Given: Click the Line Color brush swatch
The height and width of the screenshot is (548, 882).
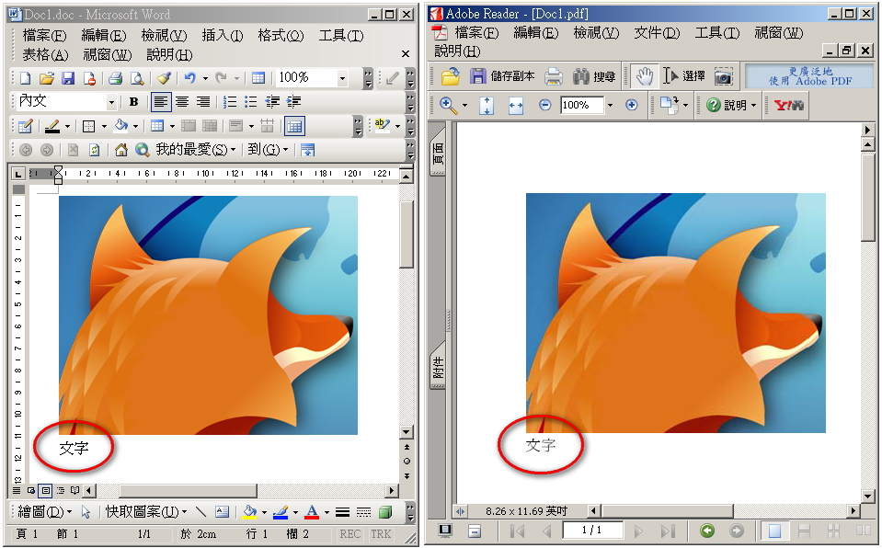Looking at the screenshot, I should (281, 512).
